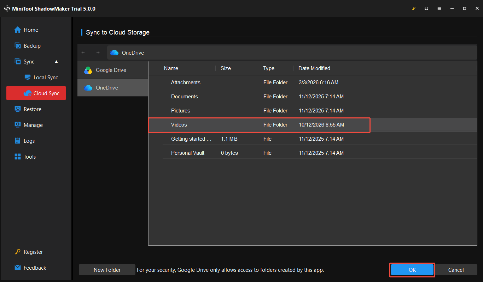483x282 pixels.
Task: Click the Google Drive logo icon
Action: coord(88,70)
